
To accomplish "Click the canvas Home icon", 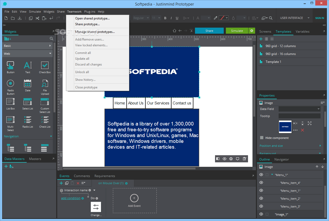I will (x=174, y=31).
